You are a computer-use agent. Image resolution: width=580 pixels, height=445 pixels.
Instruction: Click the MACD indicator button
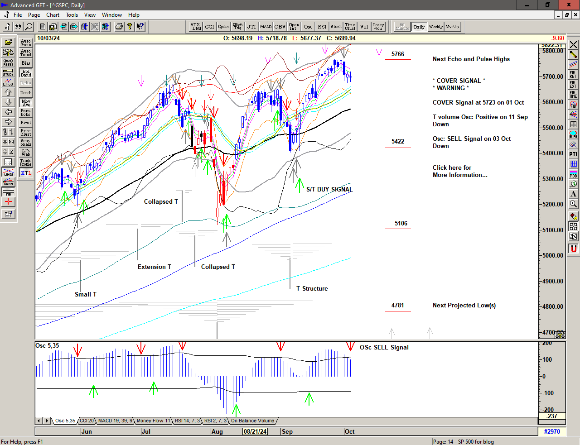[266, 27]
